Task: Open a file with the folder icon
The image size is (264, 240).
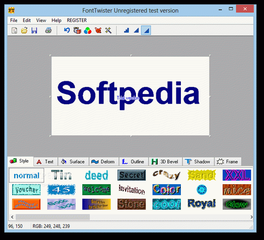Action: coord(24,30)
